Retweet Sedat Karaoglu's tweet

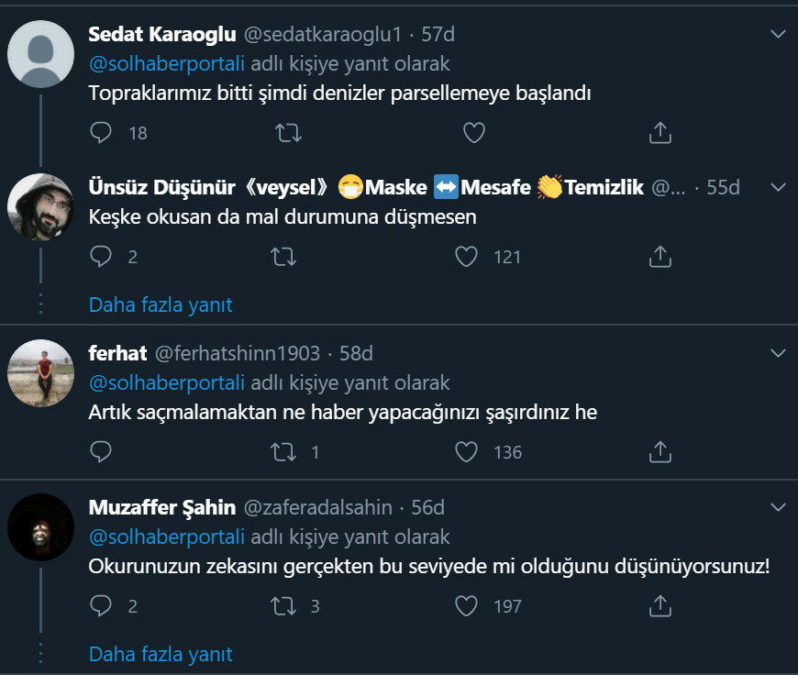(289, 133)
